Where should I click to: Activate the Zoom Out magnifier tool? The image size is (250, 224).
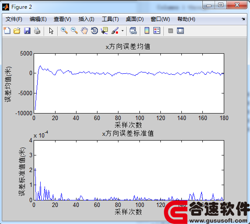click(x=74, y=31)
